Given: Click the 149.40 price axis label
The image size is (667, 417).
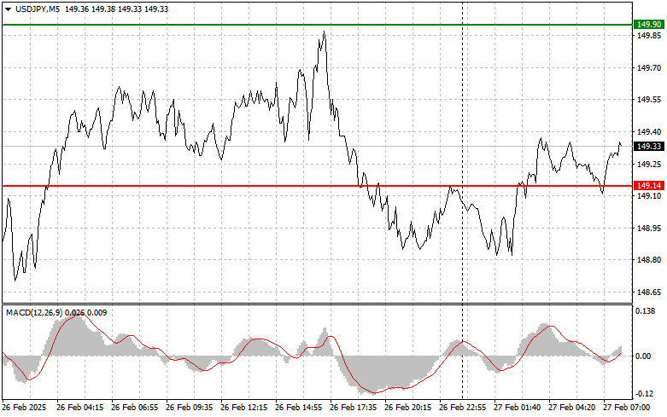Looking at the screenshot, I should 647,132.
